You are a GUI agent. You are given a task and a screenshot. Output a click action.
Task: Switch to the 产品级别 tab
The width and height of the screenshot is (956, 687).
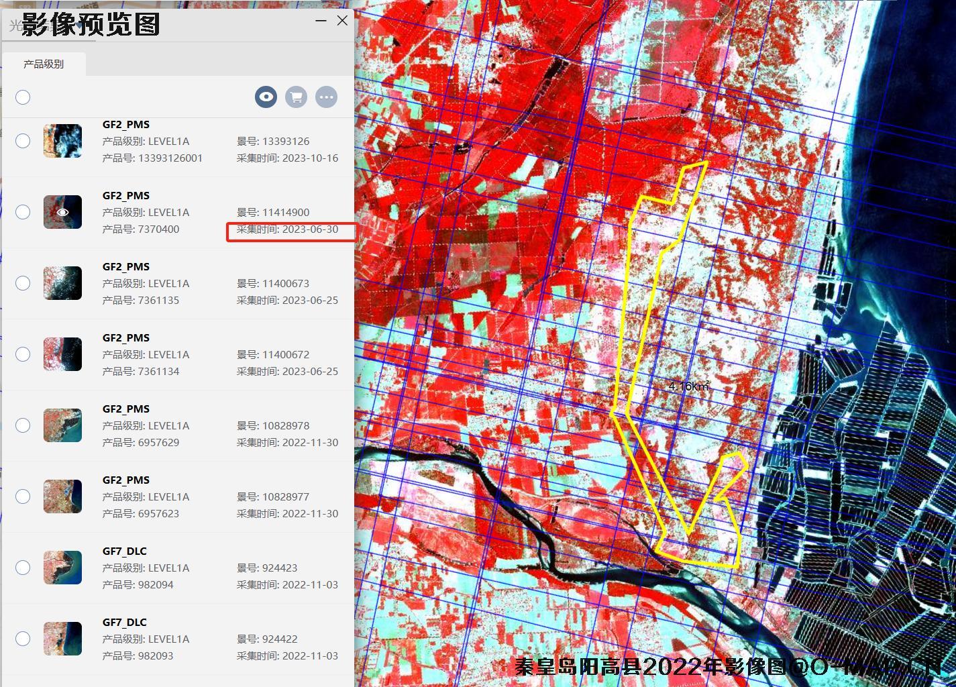coord(44,64)
